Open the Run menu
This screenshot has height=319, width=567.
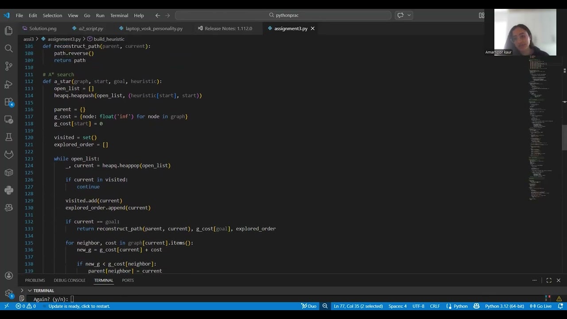[x=100, y=16]
